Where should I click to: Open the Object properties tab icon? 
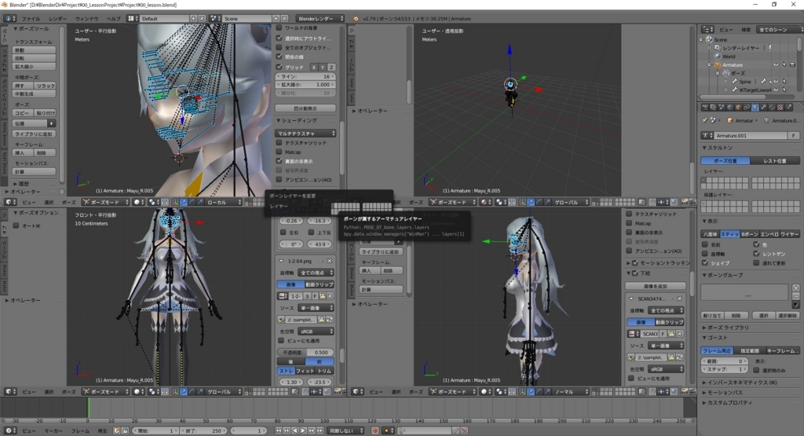coord(738,108)
